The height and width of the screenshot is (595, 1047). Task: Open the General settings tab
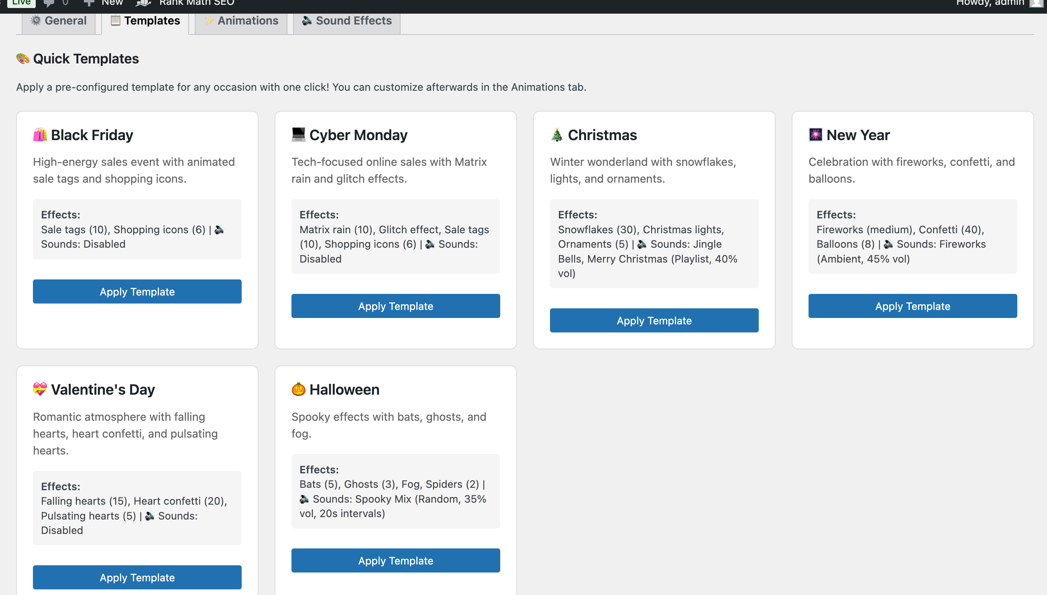point(59,21)
